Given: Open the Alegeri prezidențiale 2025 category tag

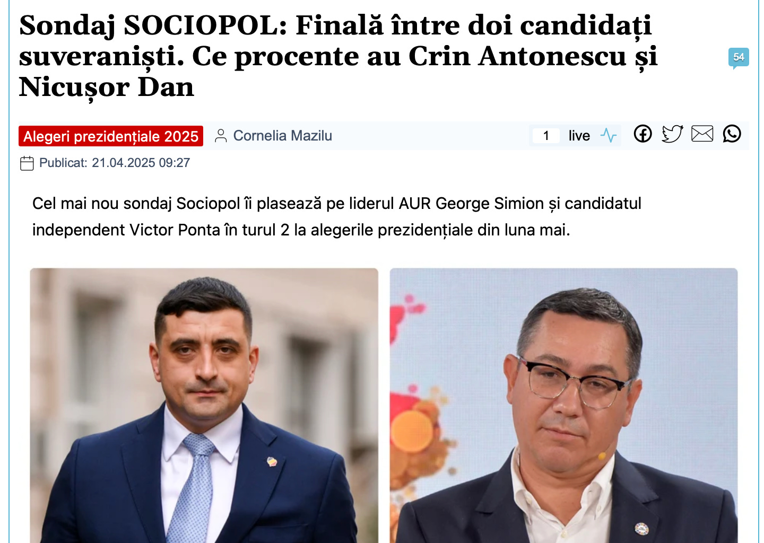Looking at the screenshot, I should coord(111,136).
